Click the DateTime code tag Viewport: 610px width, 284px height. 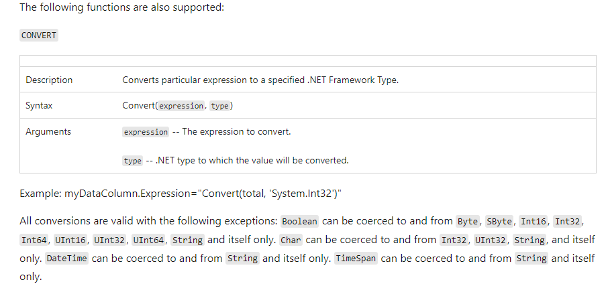click(x=66, y=259)
